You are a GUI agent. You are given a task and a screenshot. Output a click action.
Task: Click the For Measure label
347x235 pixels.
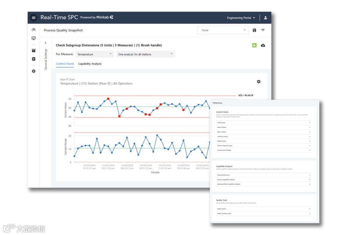coord(65,54)
